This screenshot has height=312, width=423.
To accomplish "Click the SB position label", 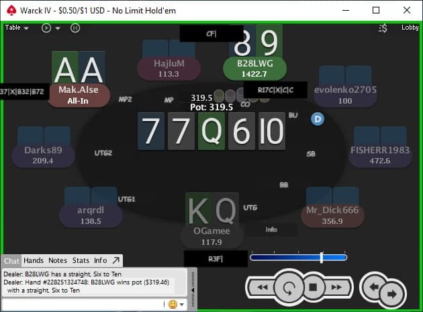I will [311, 154].
